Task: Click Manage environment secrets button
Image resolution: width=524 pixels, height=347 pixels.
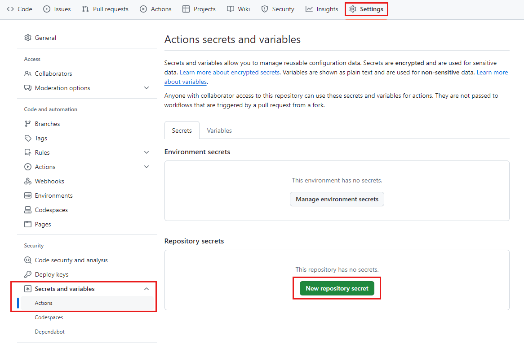Action: pos(337,199)
